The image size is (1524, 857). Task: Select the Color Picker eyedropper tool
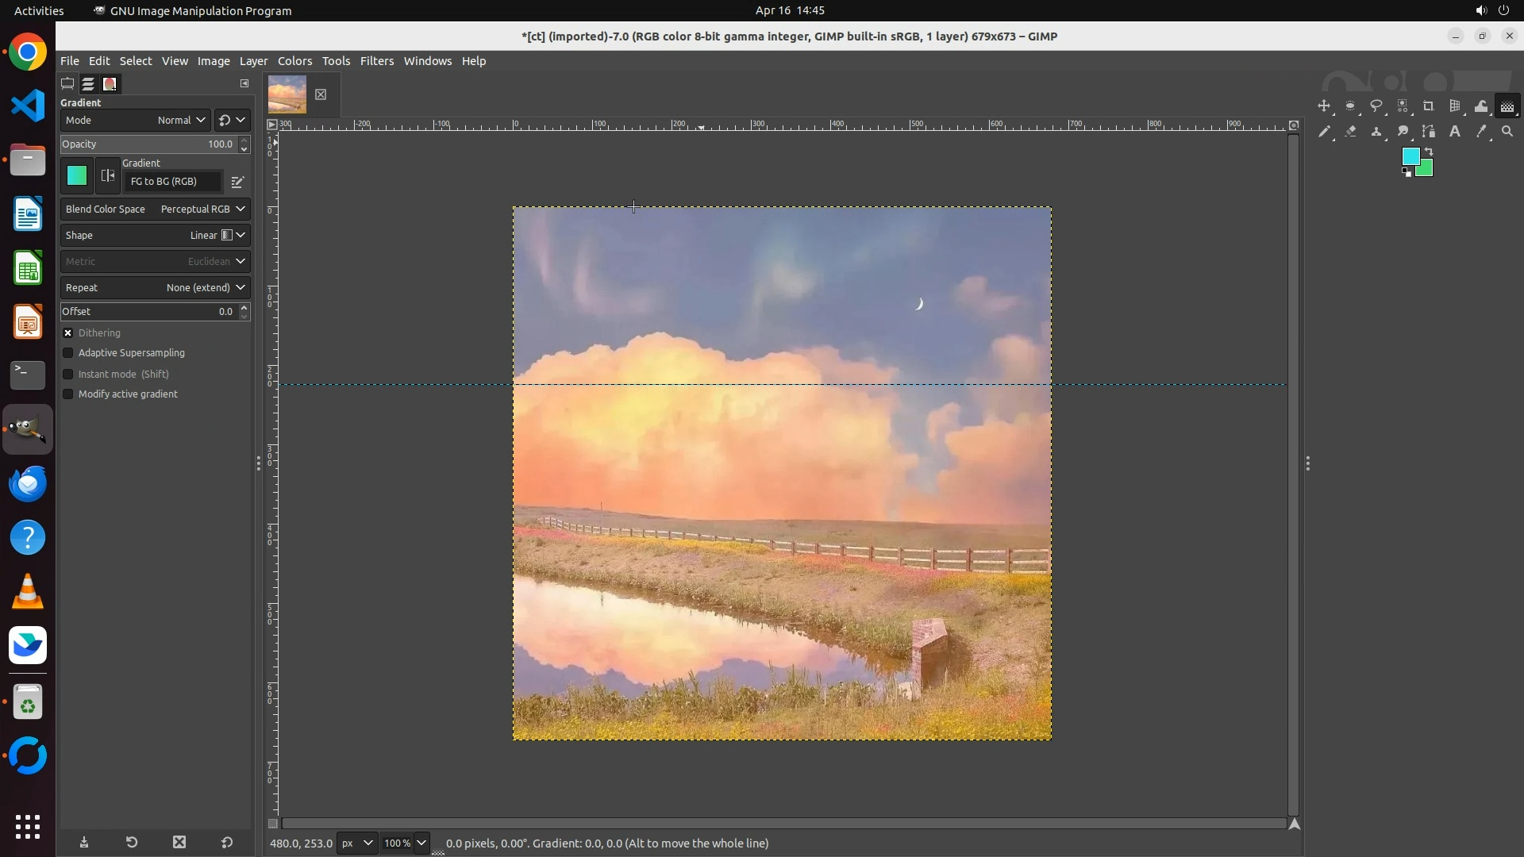pos(1481,132)
